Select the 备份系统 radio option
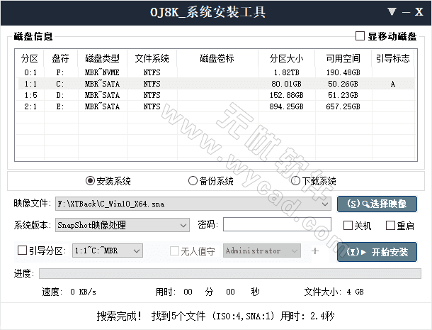This screenshot has height=330, width=432. pyautogui.click(x=193, y=181)
